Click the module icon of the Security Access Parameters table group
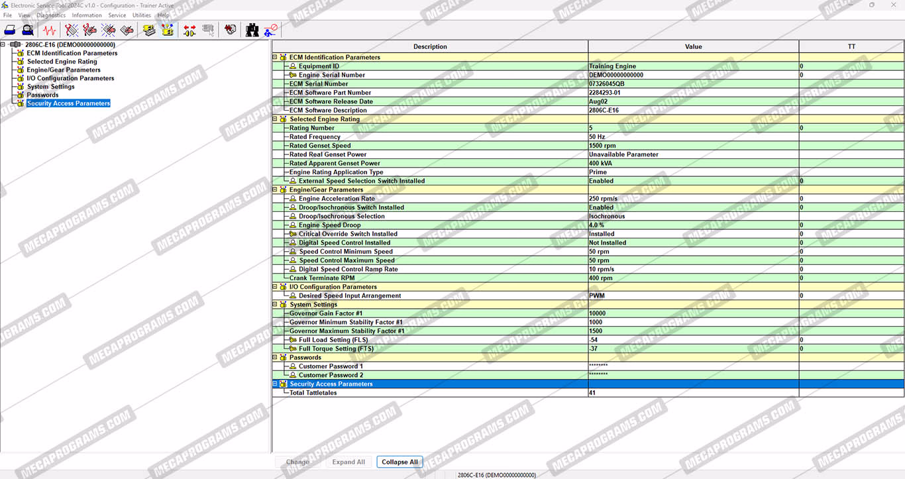This screenshot has width=905, height=479. pyautogui.click(x=283, y=384)
